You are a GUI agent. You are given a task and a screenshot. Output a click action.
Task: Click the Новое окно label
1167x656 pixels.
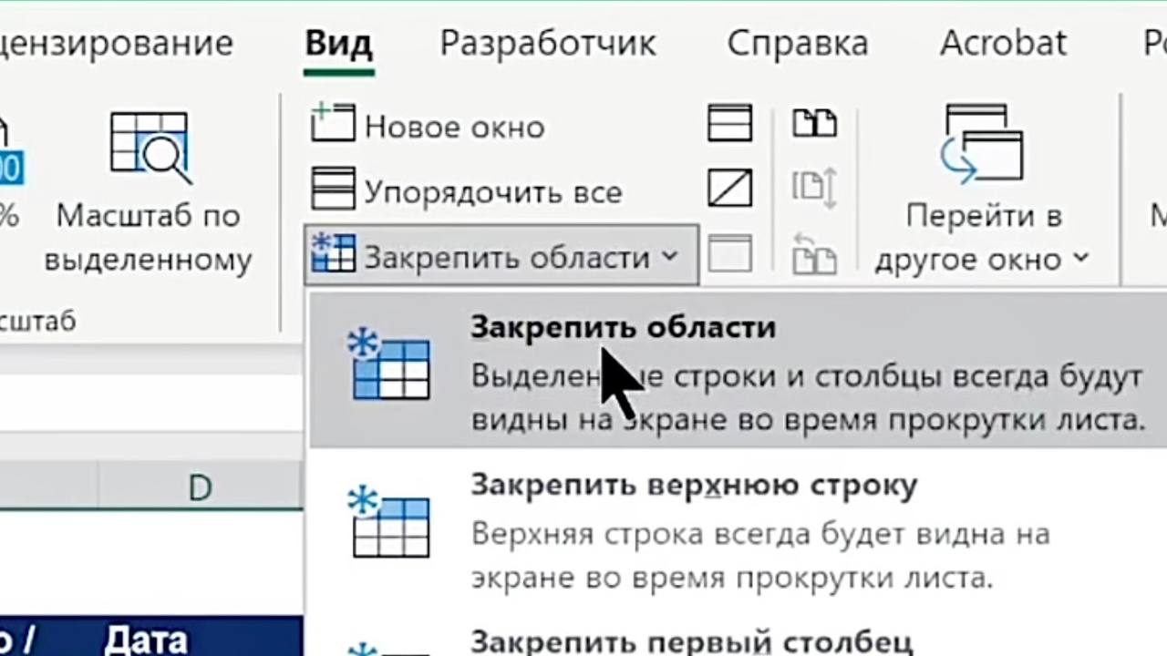click(454, 127)
